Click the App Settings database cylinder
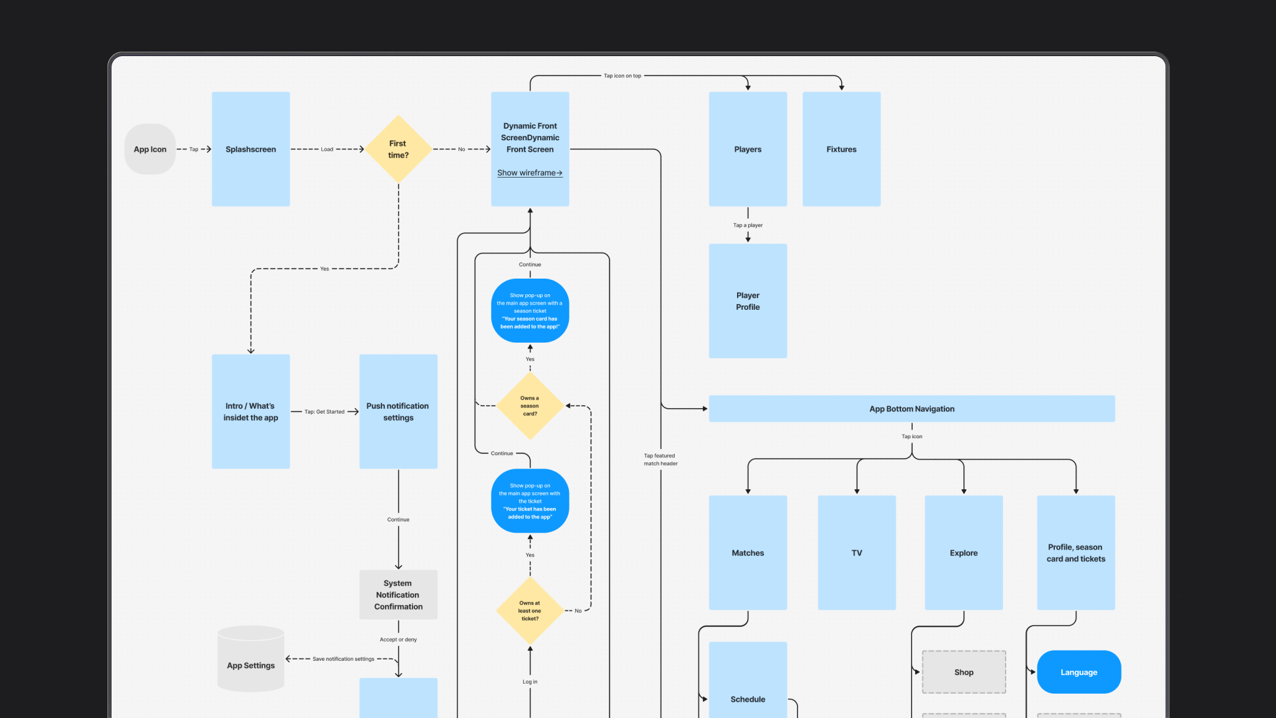The image size is (1276, 718). point(250,659)
